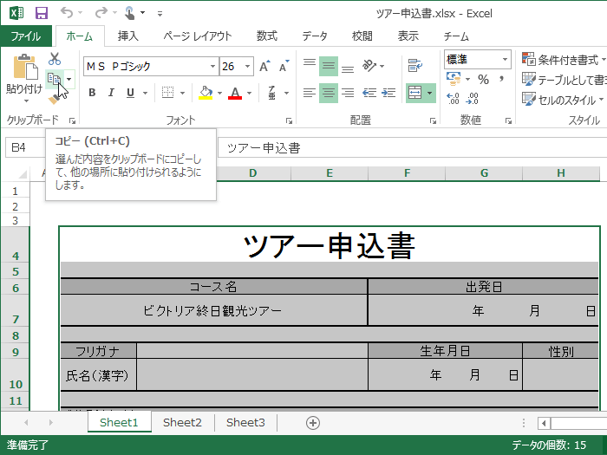Screen dimensions: 607x455
Task: Select the Format Painter brush icon
Action: click(x=54, y=99)
